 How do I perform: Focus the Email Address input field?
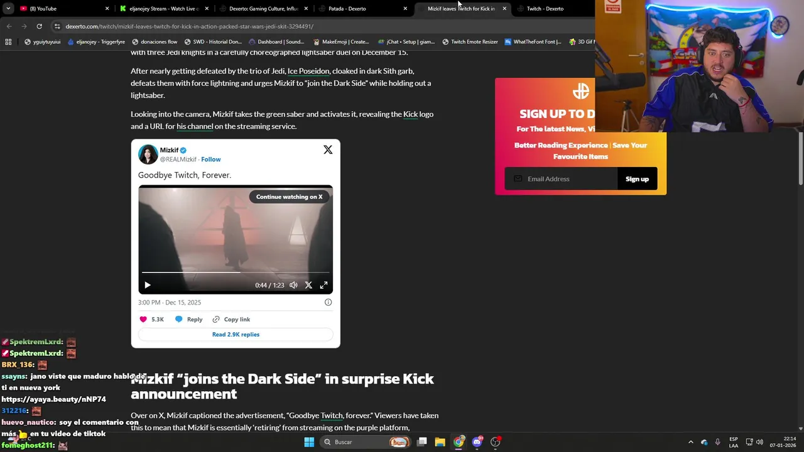point(561,179)
